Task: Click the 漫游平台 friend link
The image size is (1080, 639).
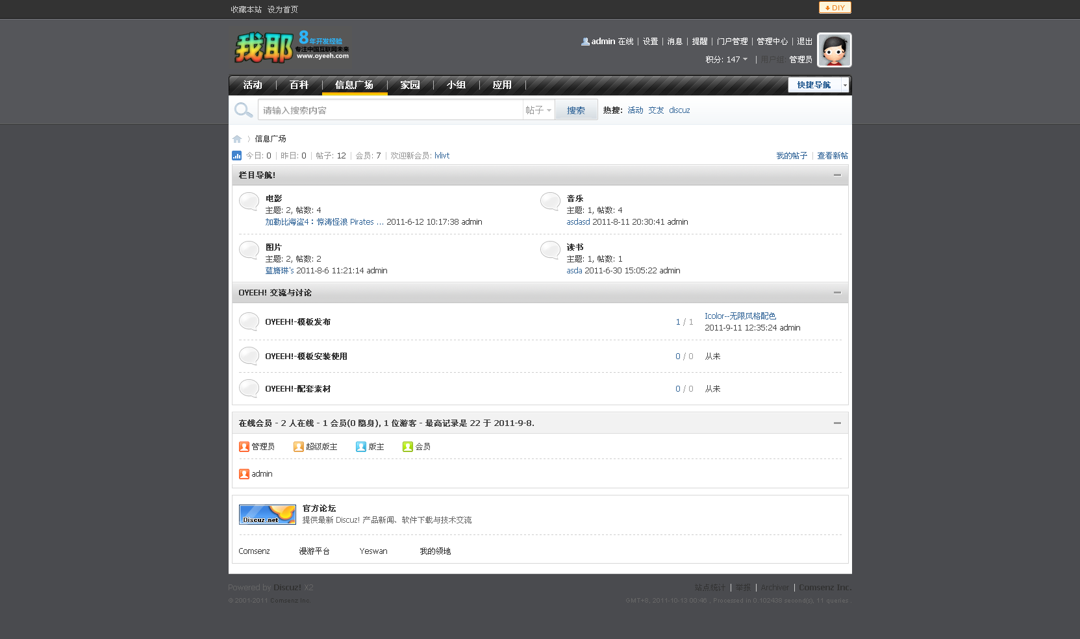Action: [x=314, y=551]
